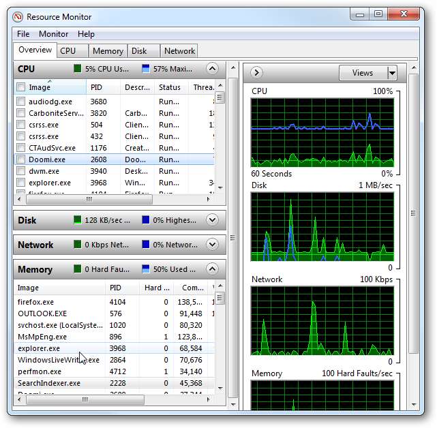This screenshot has height=428, width=437.
Task: Sort memory list by Image column header
Action: [x=59, y=288]
